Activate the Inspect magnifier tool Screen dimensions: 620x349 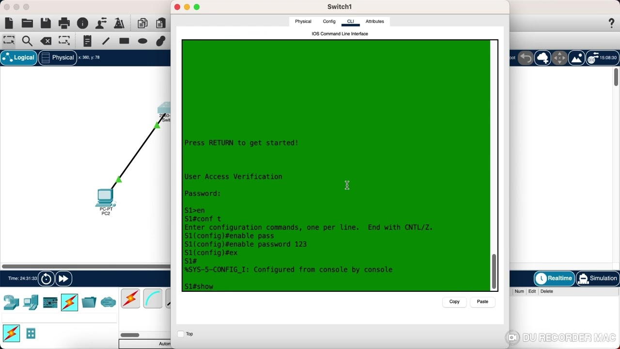pyautogui.click(x=27, y=41)
